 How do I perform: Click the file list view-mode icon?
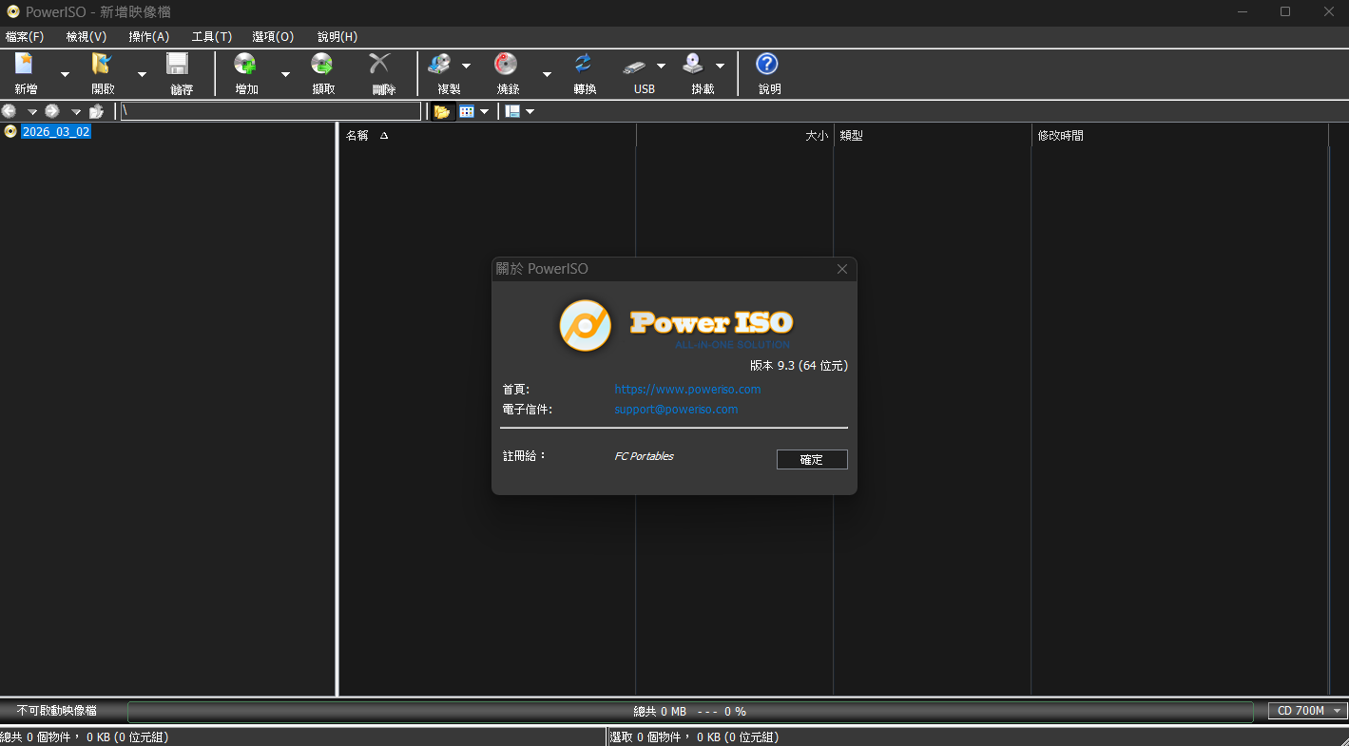pyautogui.click(x=466, y=111)
